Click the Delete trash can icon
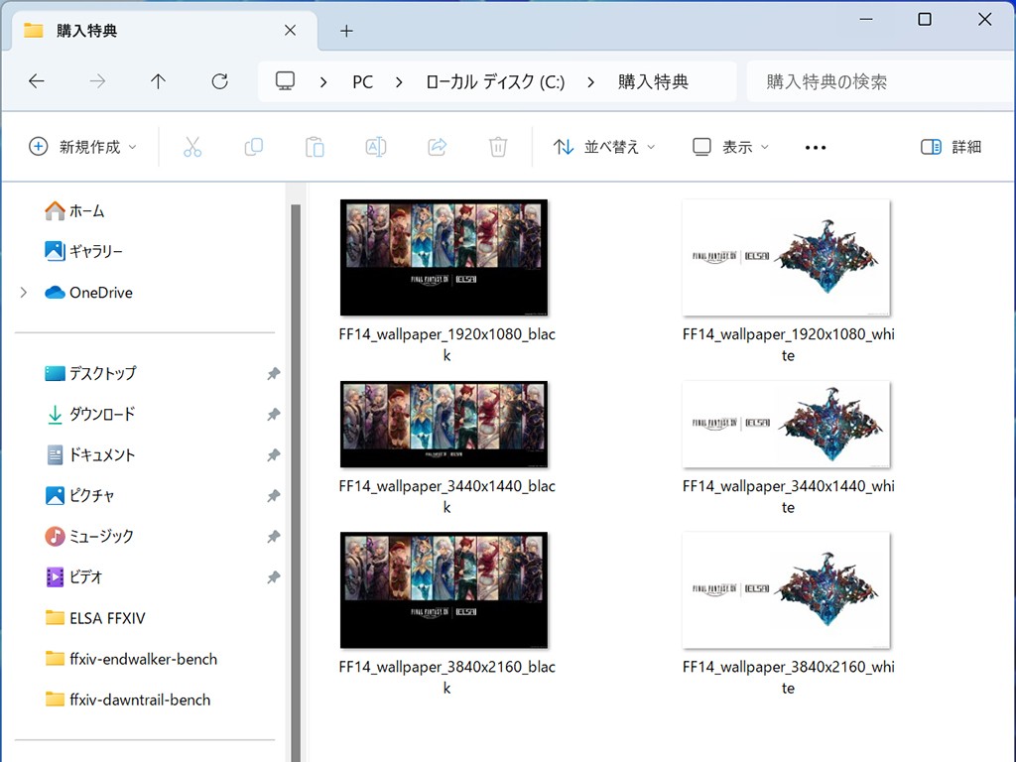 coord(498,147)
